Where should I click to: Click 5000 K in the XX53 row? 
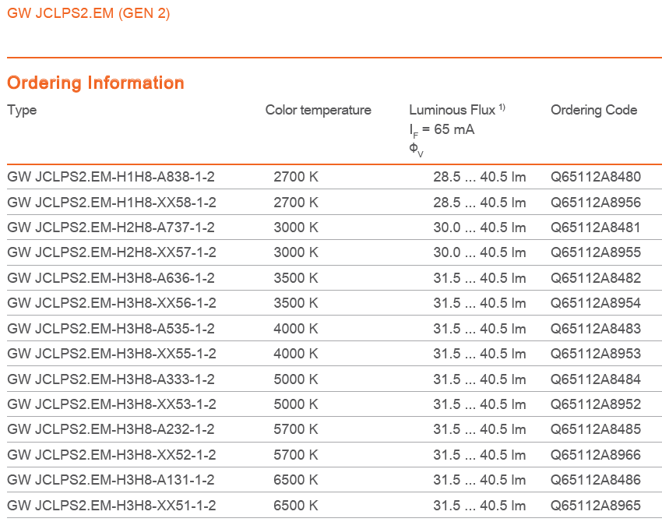[x=296, y=404]
